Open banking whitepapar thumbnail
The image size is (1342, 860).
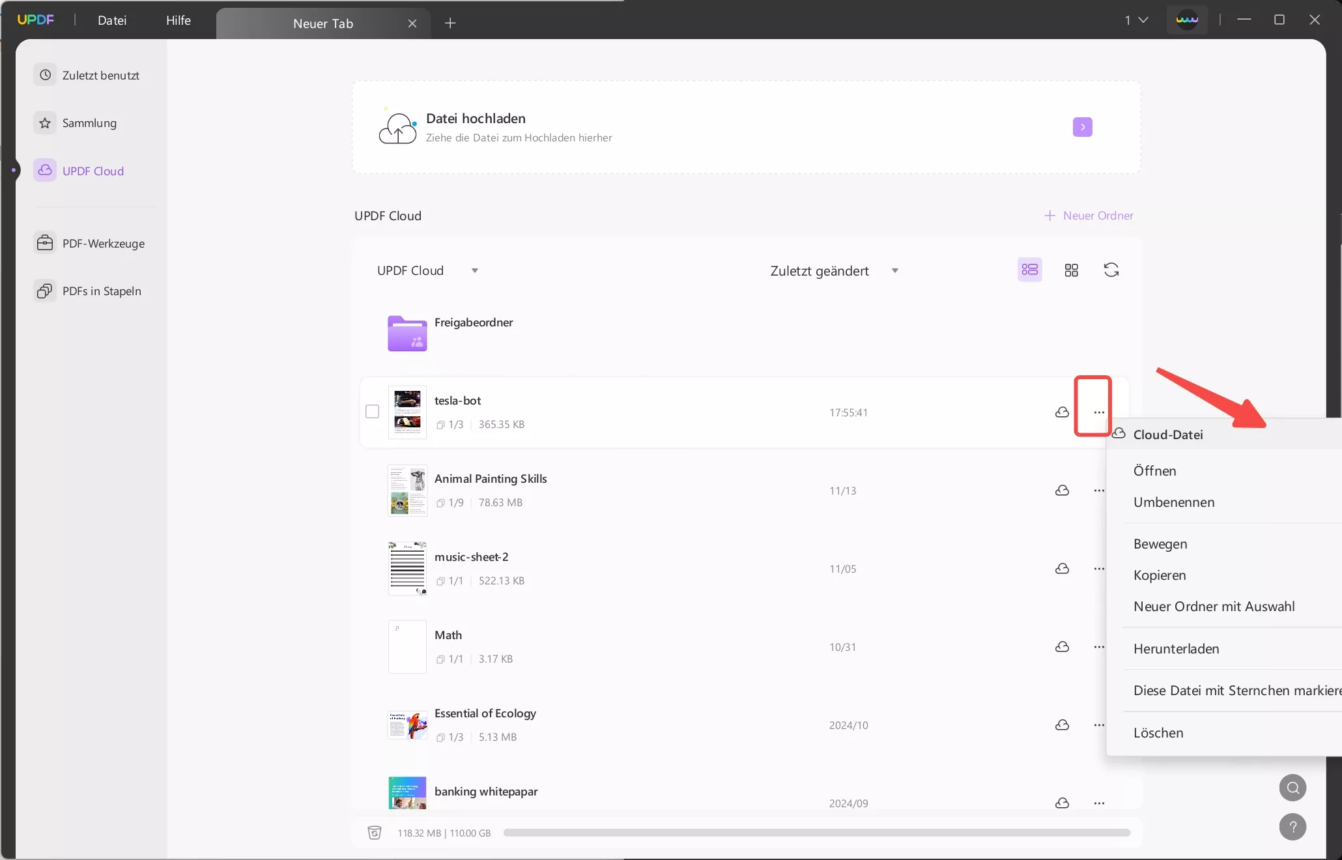coord(407,793)
